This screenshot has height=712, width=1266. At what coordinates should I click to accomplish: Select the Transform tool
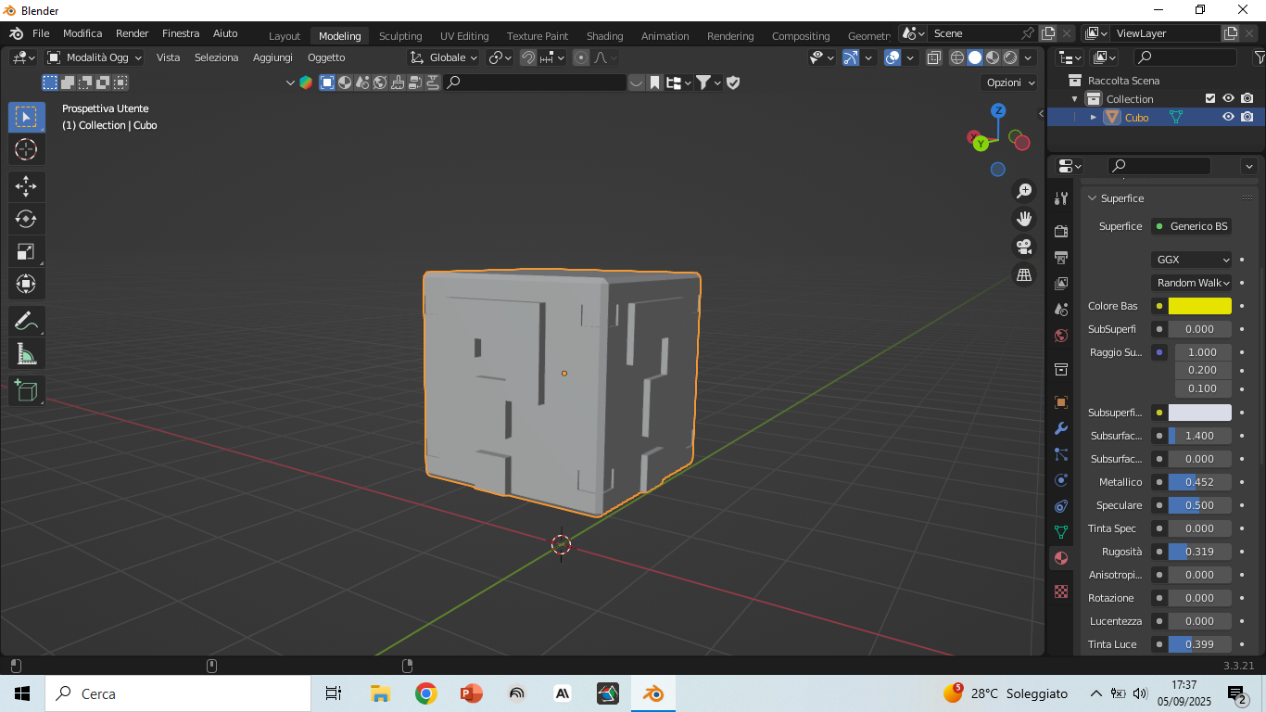point(26,284)
